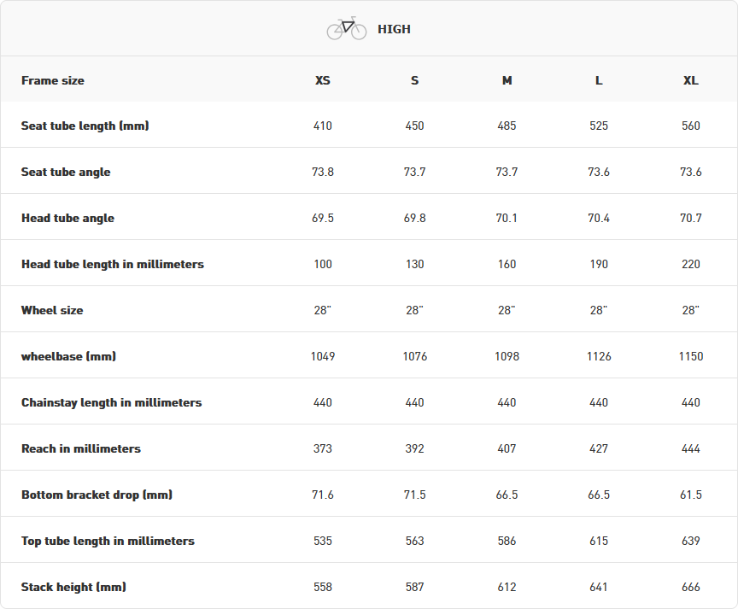Viewport: 738px width, 609px height.
Task: Click the wheelbase (mm) row label
Action: click(68, 356)
